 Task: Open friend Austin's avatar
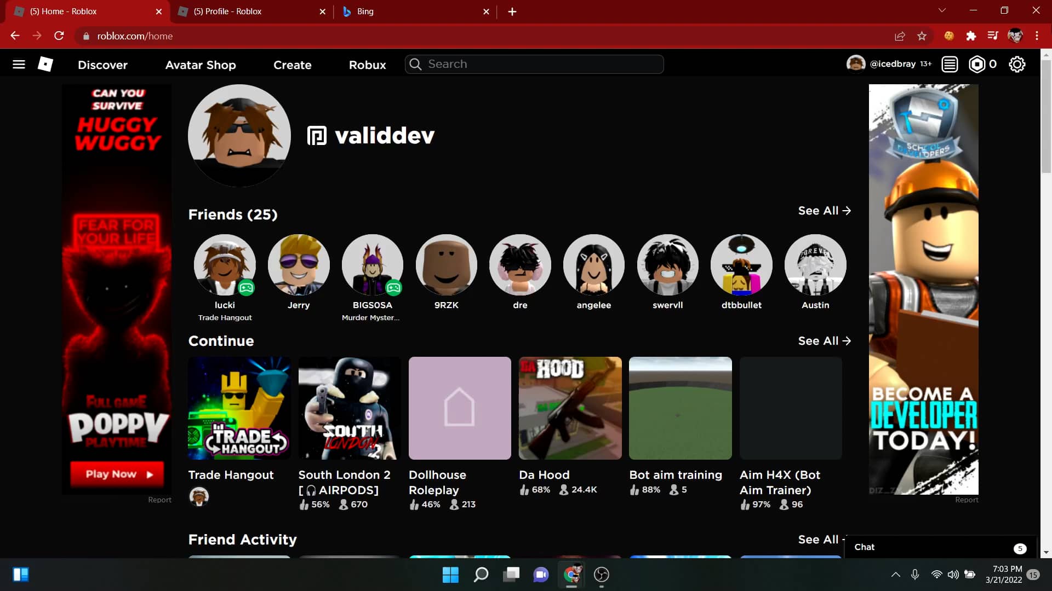(815, 265)
